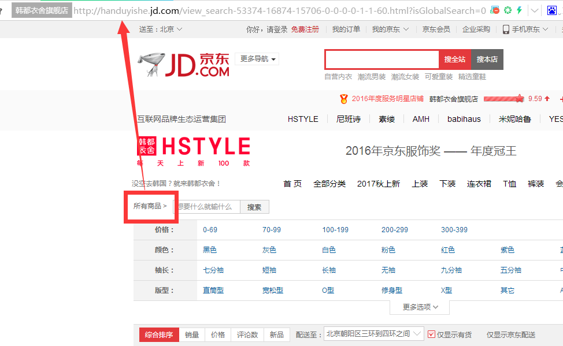This screenshot has height=346, width=563.
Task: Click the 韩都衣舍旗舰店 site badge in the address bar
Action: pos(42,10)
